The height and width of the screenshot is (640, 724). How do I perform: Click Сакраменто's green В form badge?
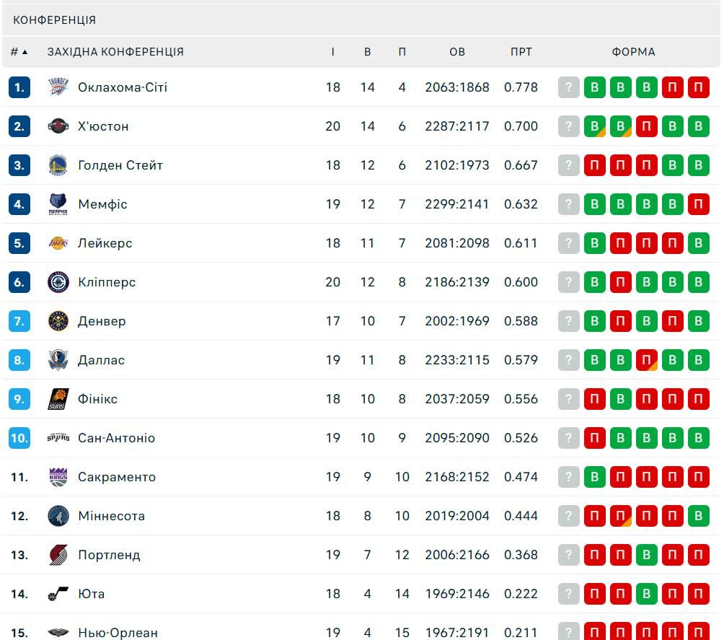595,477
